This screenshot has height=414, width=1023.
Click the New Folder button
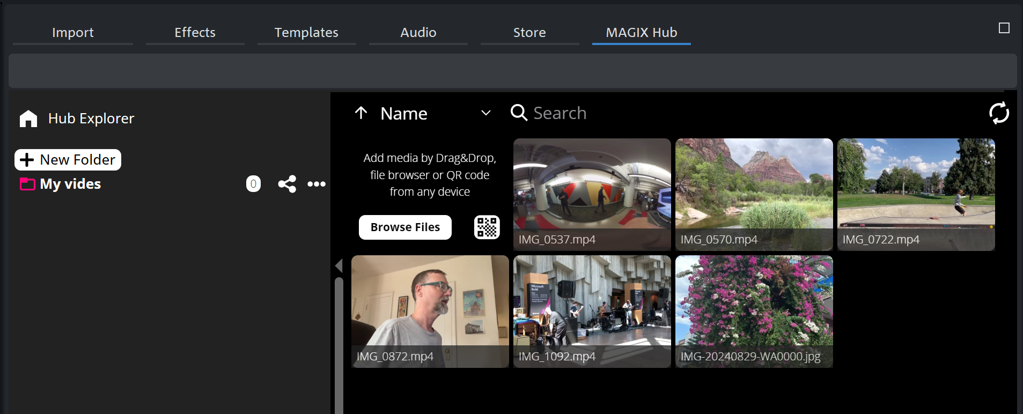[x=68, y=160]
